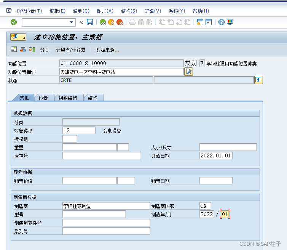Open the 帮助(H) menu
Image resolution: width=287 pixels, height=250 pixels.
point(201,11)
